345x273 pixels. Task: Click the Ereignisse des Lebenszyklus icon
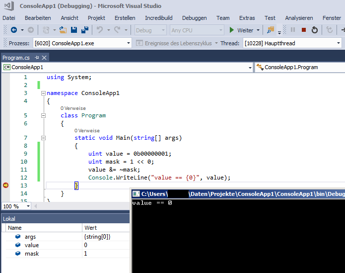[139, 43]
